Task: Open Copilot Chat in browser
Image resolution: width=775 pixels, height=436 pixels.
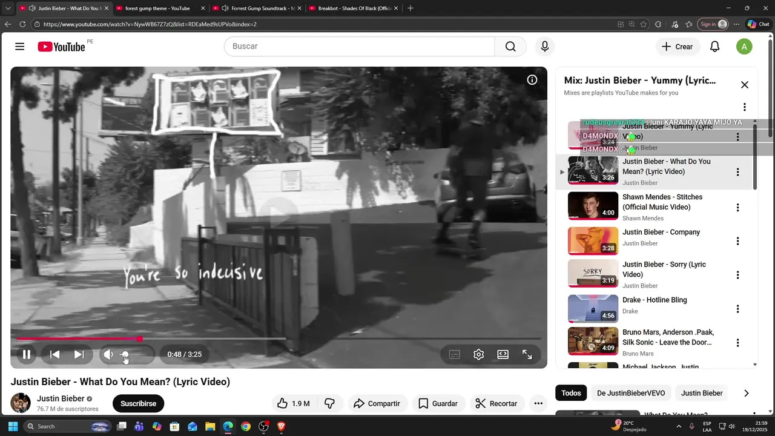Action: point(759,24)
